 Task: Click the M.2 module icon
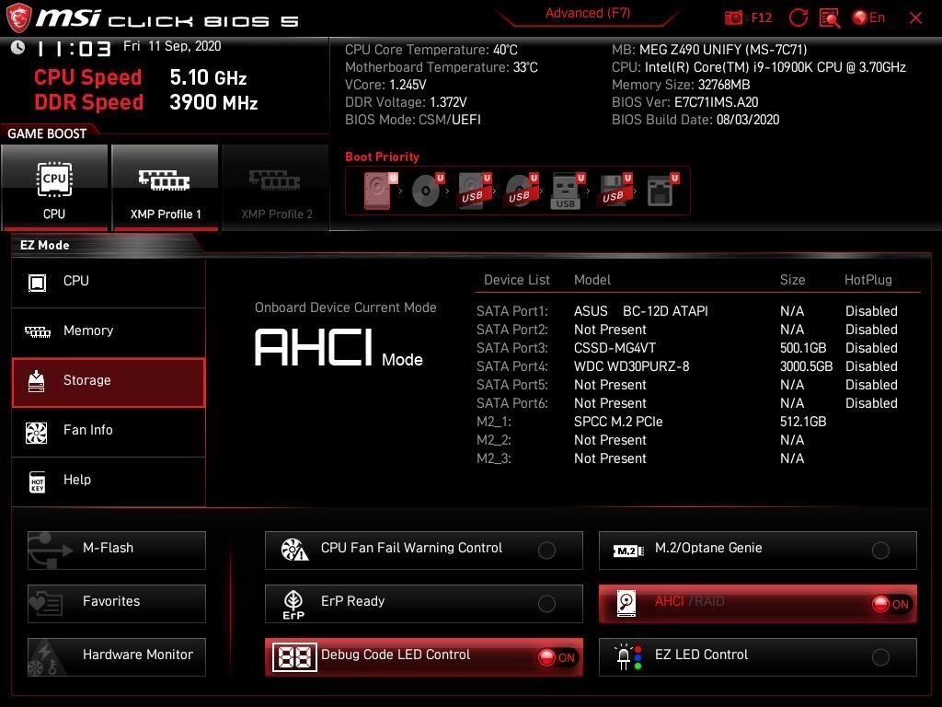pyautogui.click(x=628, y=551)
